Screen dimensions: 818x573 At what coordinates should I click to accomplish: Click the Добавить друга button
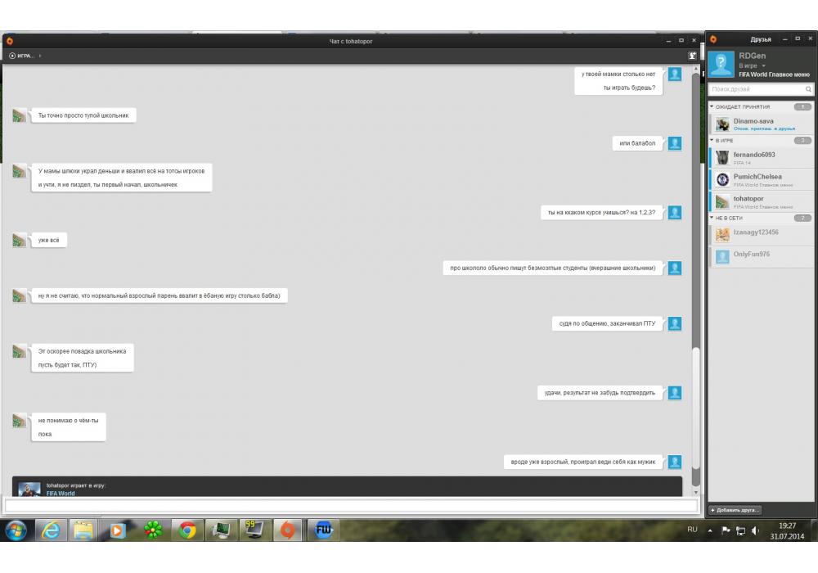[735, 510]
